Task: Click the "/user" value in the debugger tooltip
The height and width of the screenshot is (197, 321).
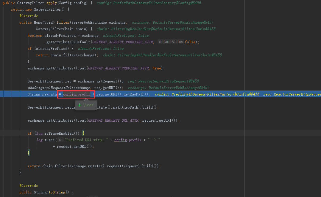Action: (88, 105)
